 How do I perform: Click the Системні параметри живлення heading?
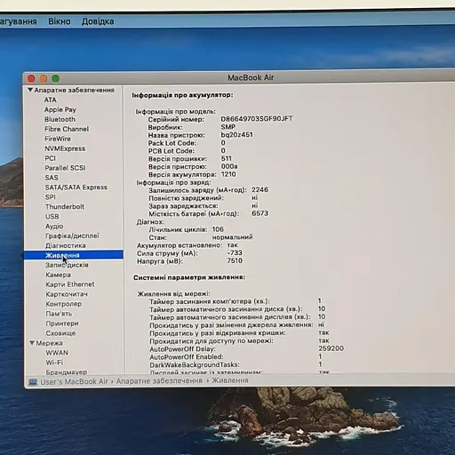[x=189, y=277]
